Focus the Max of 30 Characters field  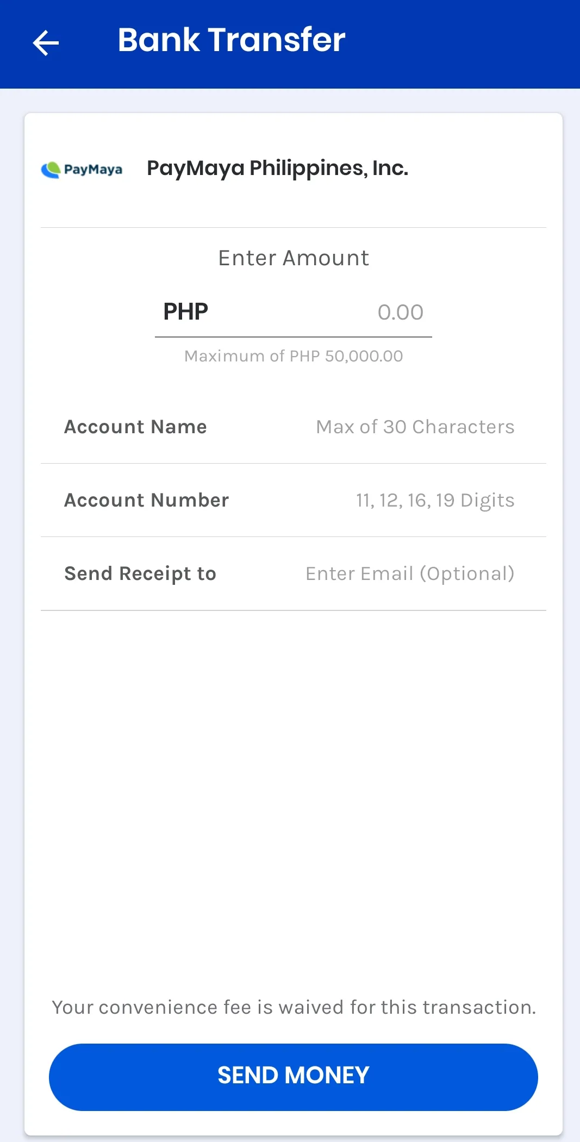(415, 427)
